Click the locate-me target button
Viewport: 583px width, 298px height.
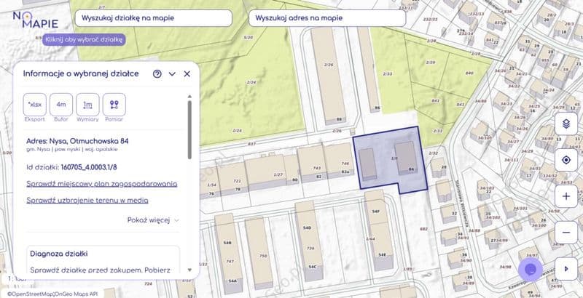(x=566, y=160)
